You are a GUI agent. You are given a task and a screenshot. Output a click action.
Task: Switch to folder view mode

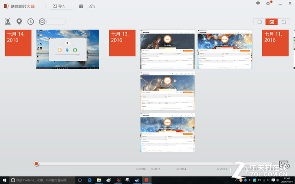(283, 22)
